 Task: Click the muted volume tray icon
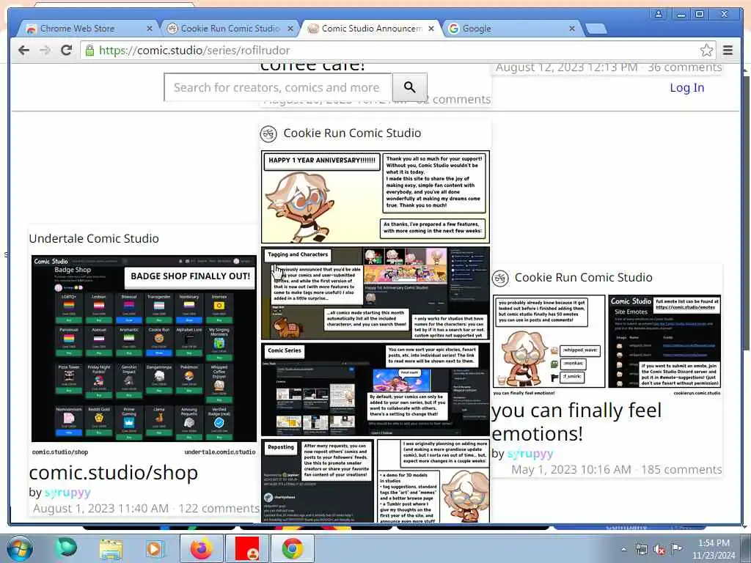pos(659,550)
